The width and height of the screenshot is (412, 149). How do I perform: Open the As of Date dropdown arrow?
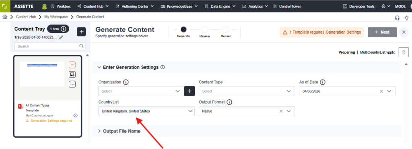click(389, 91)
